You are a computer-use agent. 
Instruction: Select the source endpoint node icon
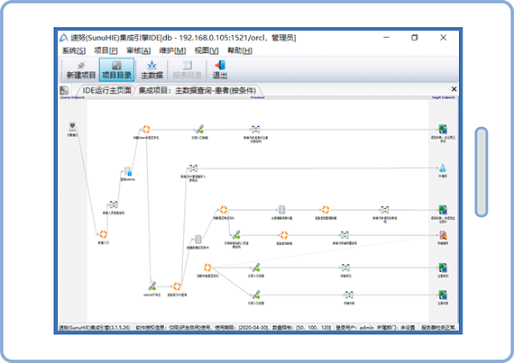[x=72, y=127]
